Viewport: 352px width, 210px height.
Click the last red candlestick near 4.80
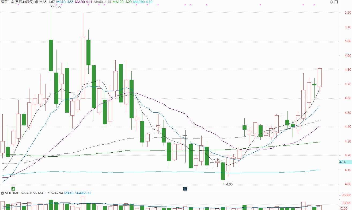(x=320, y=77)
